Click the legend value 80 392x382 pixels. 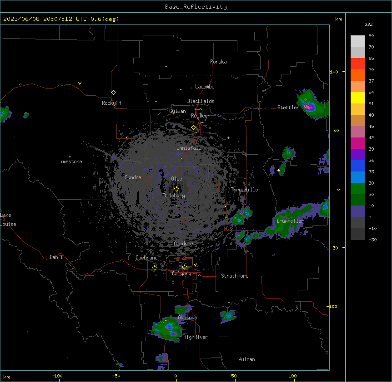[x=371, y=36]
